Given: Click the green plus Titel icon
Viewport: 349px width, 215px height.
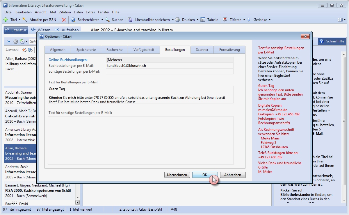Looking at the screenshot, I should click(x=6, y=20).
